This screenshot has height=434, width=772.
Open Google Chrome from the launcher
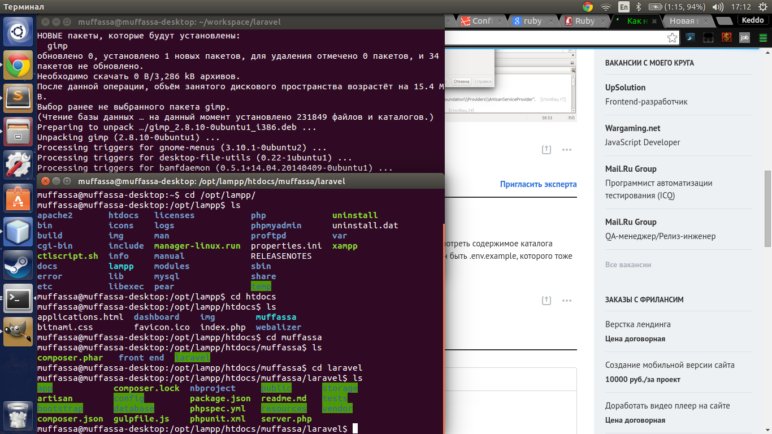19,66
